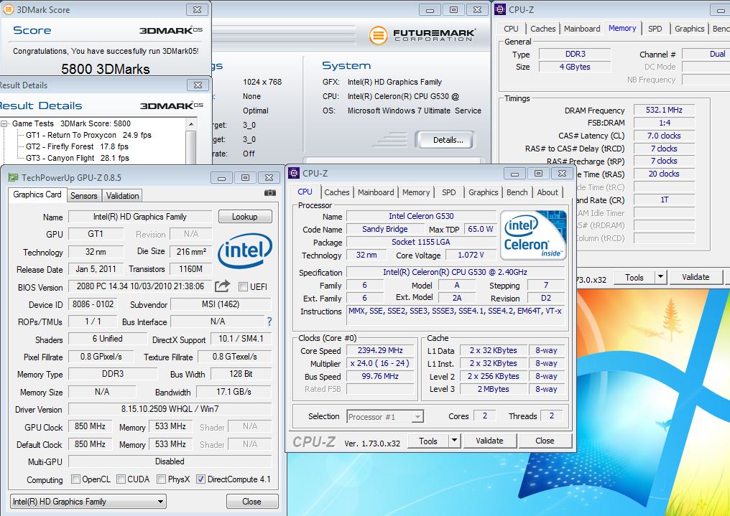
Task: Click the Subvendor MSI (1462) field
Action: pyautogui.click(x=221, y=304)
